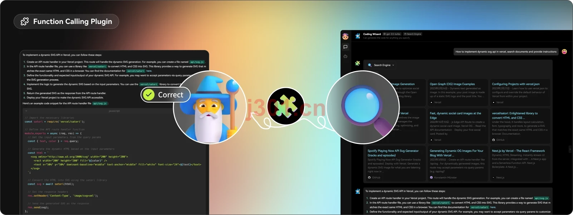Click the Konstantin Münster author icon
Image resolution: width=573 pixels, height=215 pixels.
[431, 177]
